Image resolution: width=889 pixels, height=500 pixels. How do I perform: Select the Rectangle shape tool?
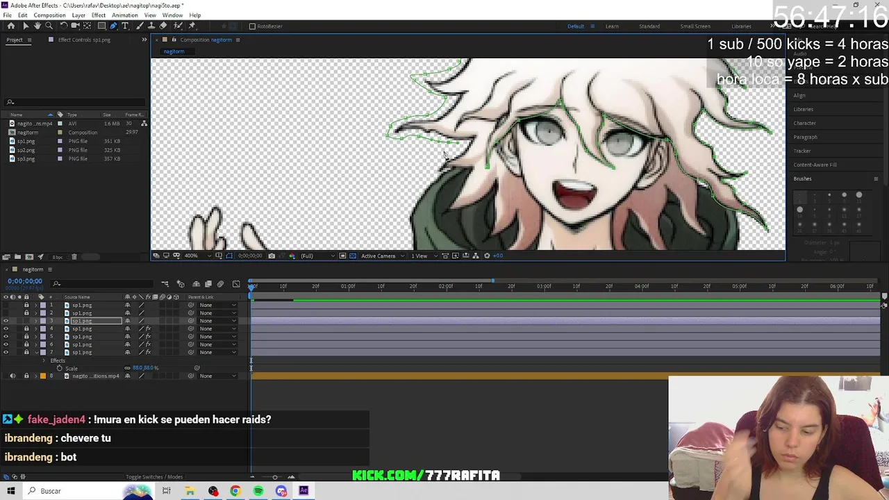coord(101,26)
